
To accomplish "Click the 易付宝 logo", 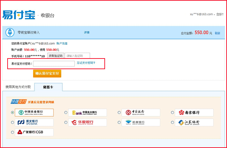I will point(19,15).
